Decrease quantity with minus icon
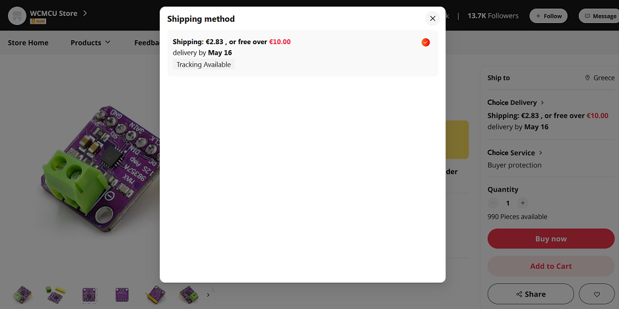This screenshot has width=619, height=309. [x=493, y=203]
